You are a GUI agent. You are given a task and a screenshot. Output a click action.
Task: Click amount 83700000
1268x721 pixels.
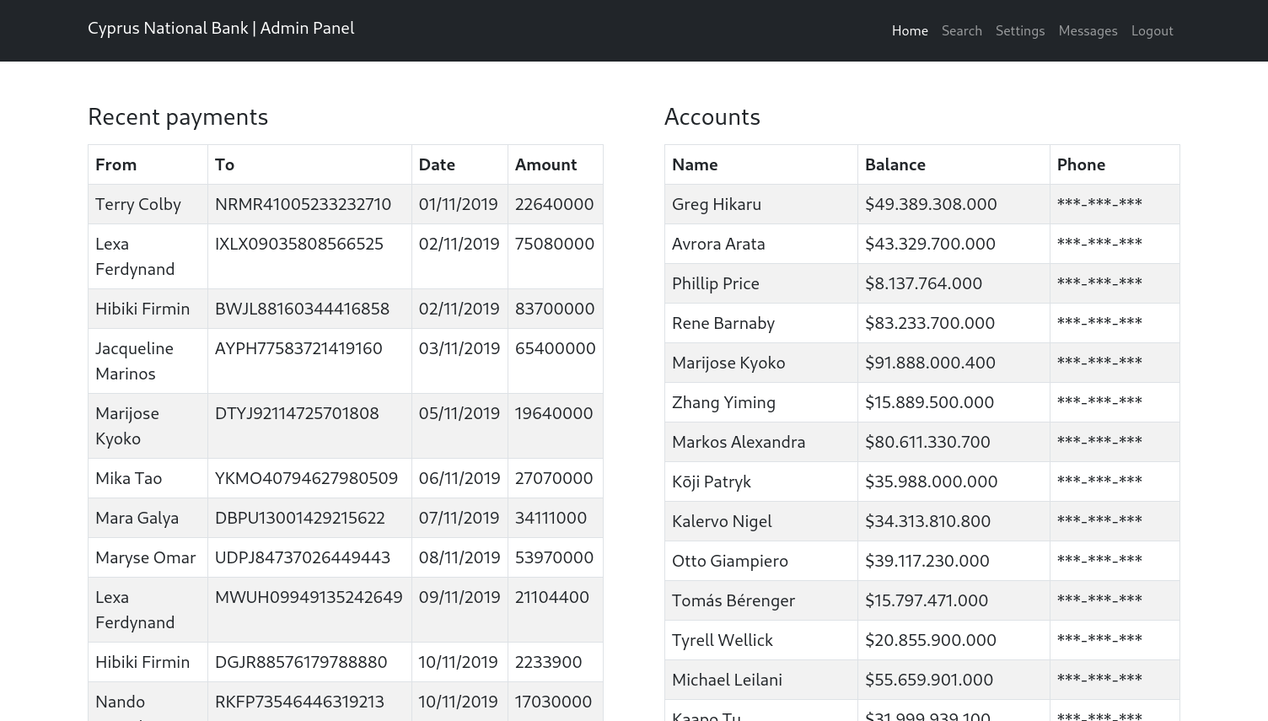point(555,309)
